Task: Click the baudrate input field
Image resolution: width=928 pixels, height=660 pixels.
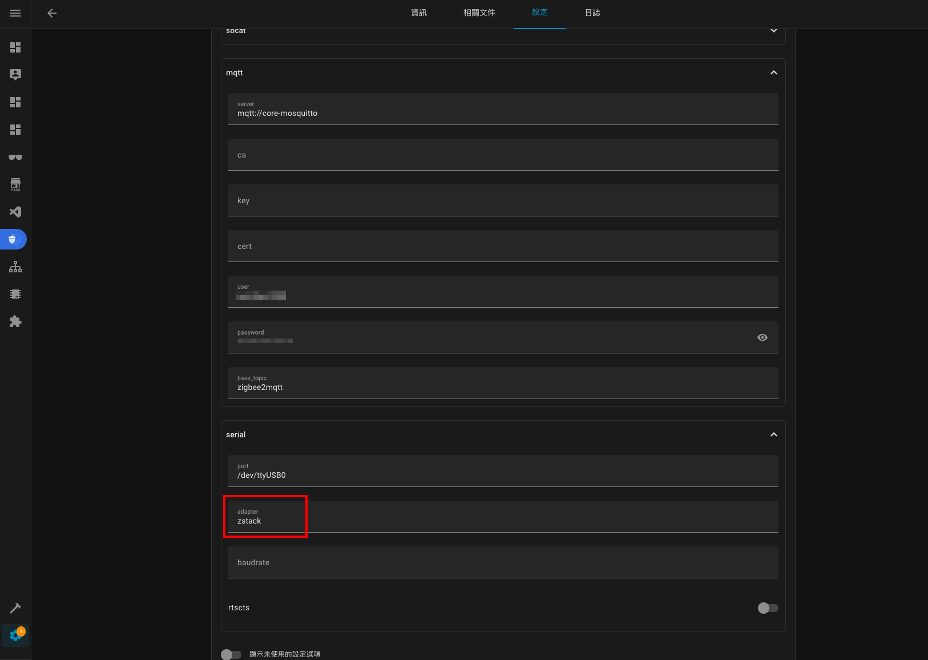Action: coord(503,562)
